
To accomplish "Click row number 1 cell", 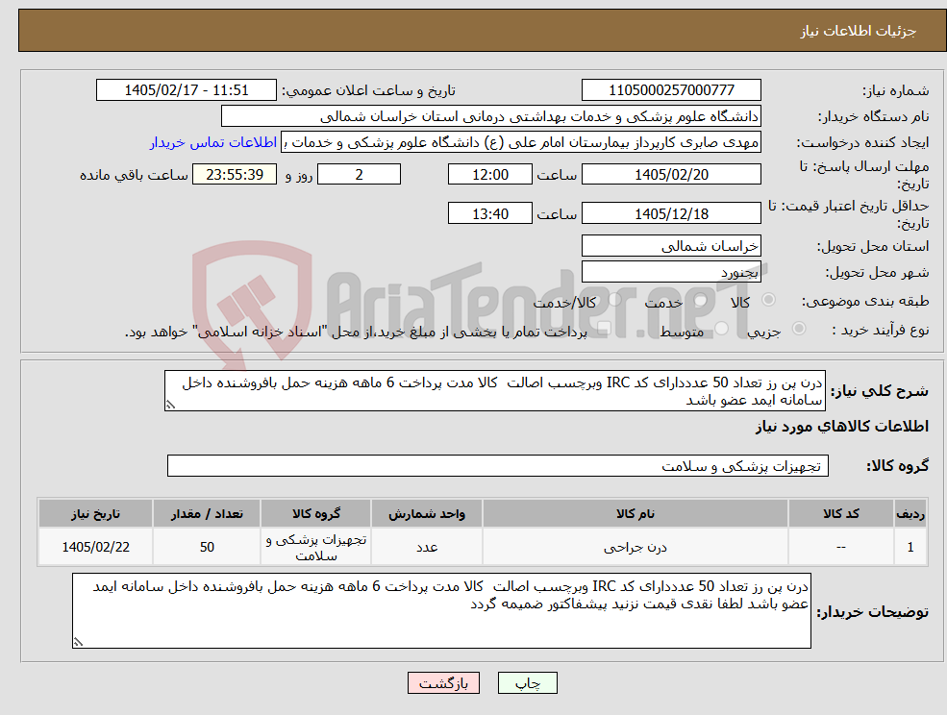I will (x=910, y=547).
